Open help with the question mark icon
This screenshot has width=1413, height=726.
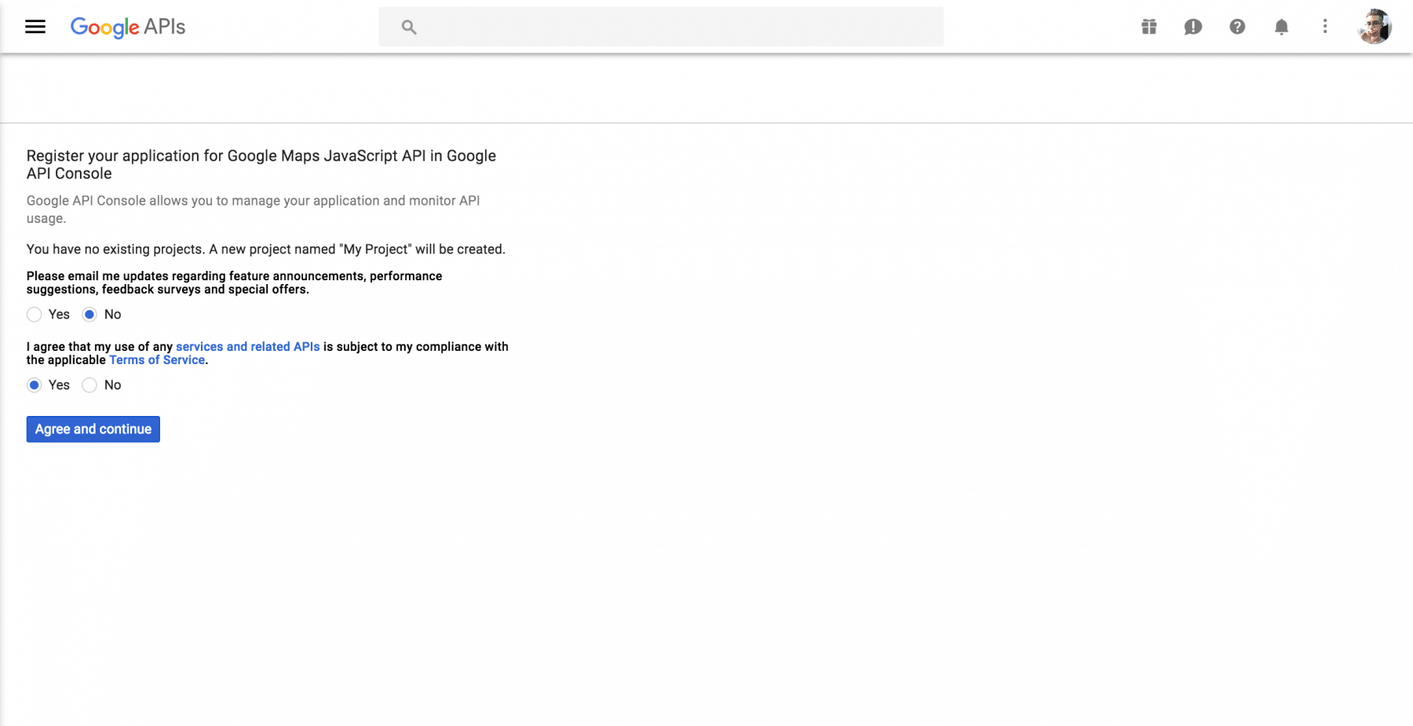pyautogui.click(x=1237, y=26)
